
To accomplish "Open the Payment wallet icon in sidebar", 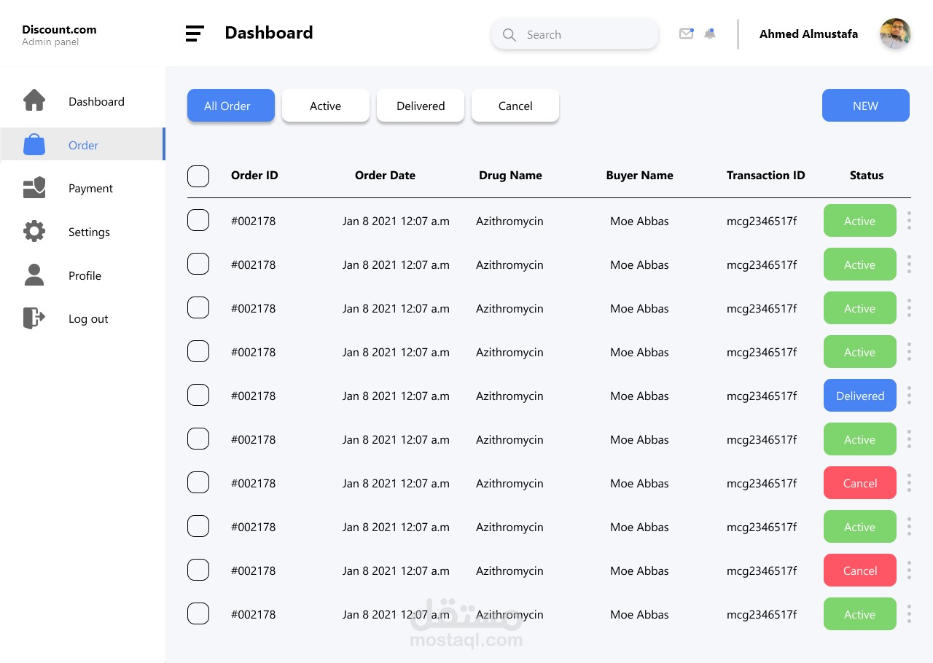I will (34, 188).
